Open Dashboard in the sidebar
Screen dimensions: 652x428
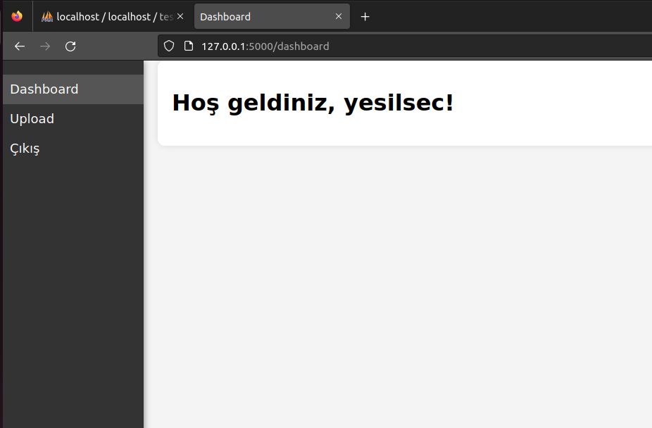point(73,89)
